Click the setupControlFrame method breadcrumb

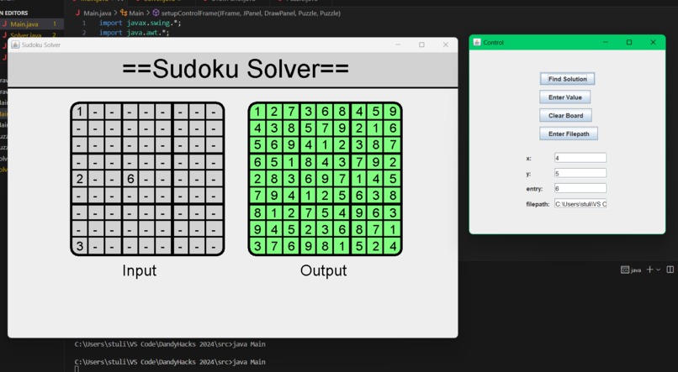[x=246, y=13]
